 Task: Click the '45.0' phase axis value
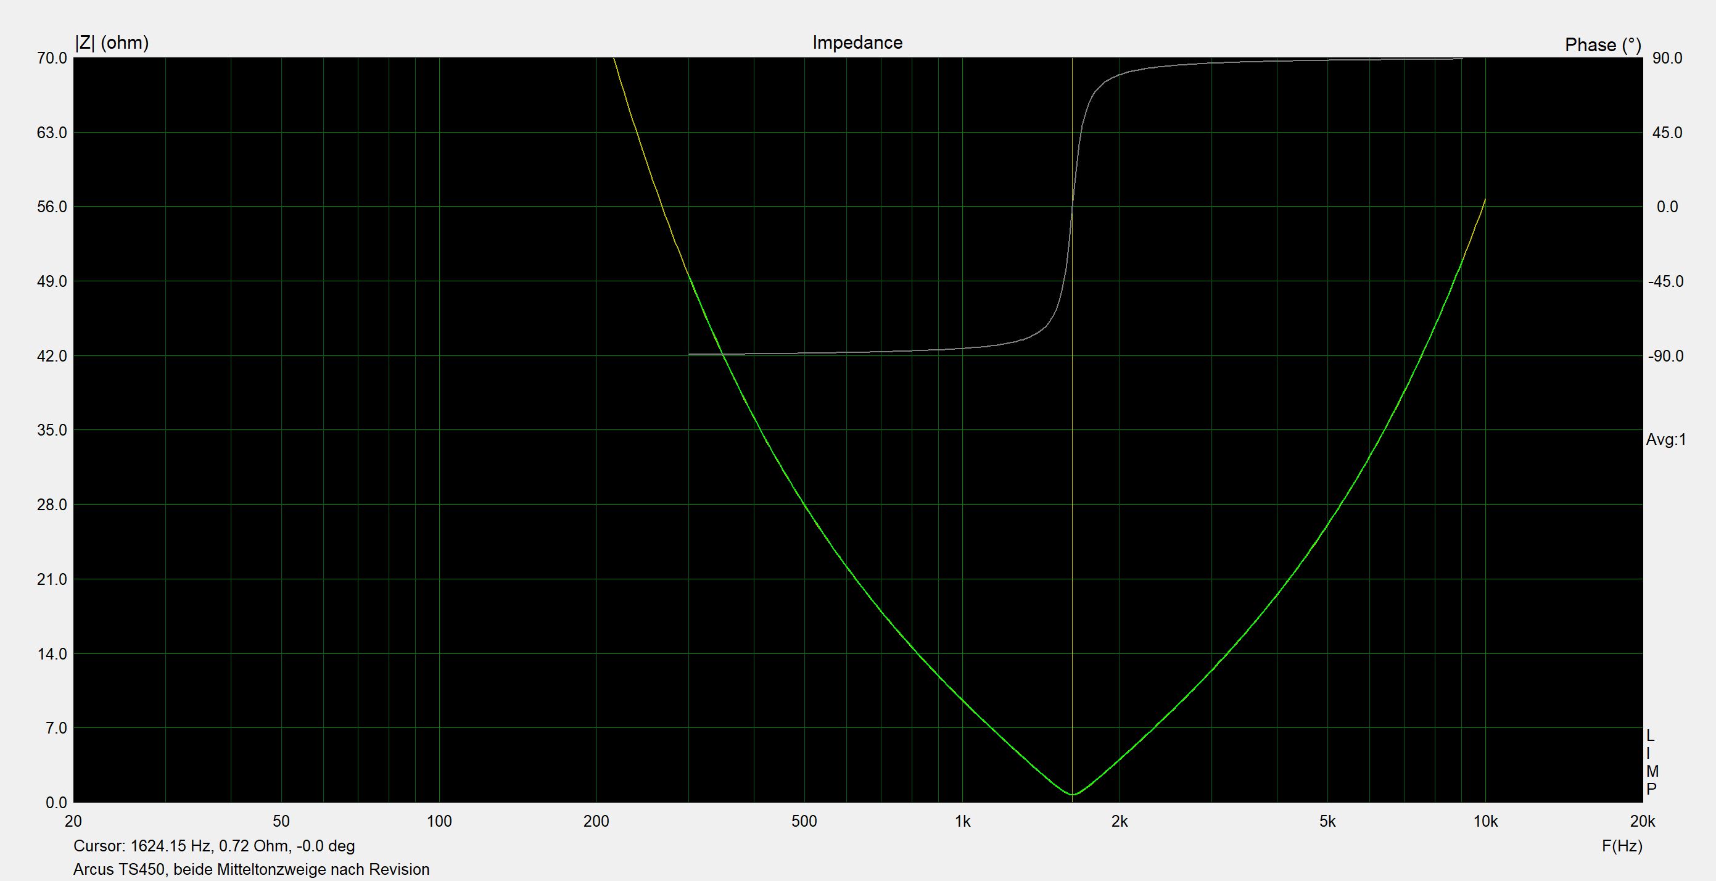coord(1667,133)
